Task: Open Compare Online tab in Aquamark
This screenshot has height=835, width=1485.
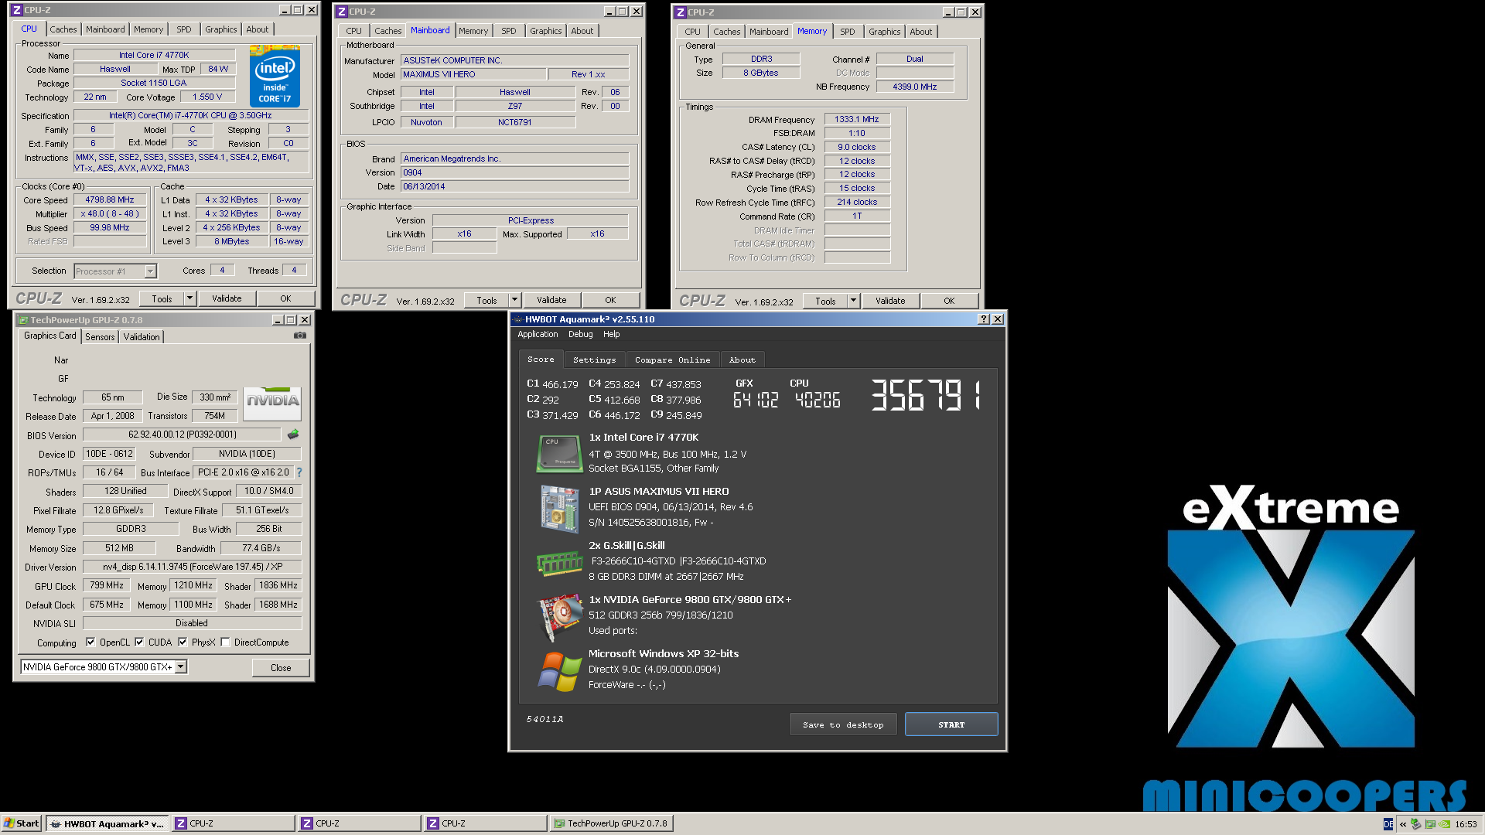Action: tap(672, 360)
